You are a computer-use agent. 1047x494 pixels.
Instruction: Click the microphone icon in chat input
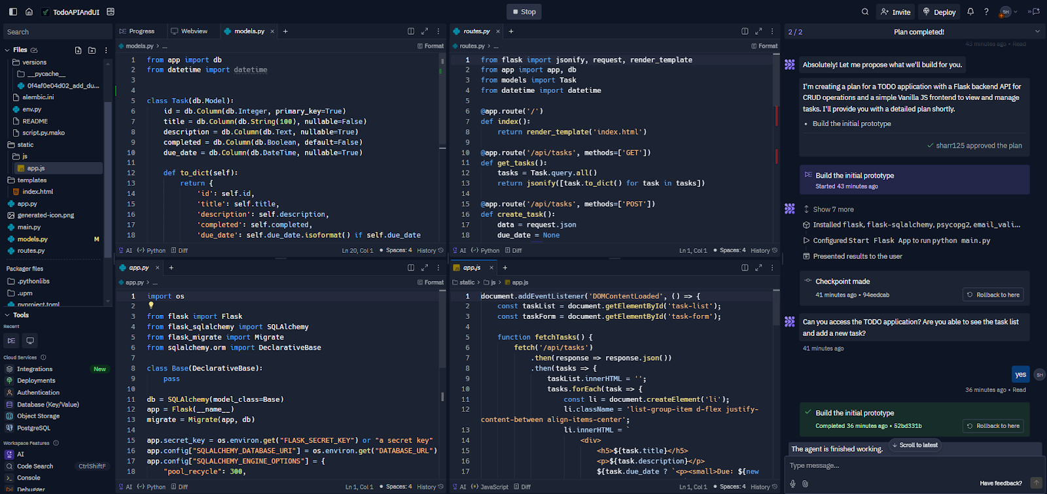click(x=792, y=484)
